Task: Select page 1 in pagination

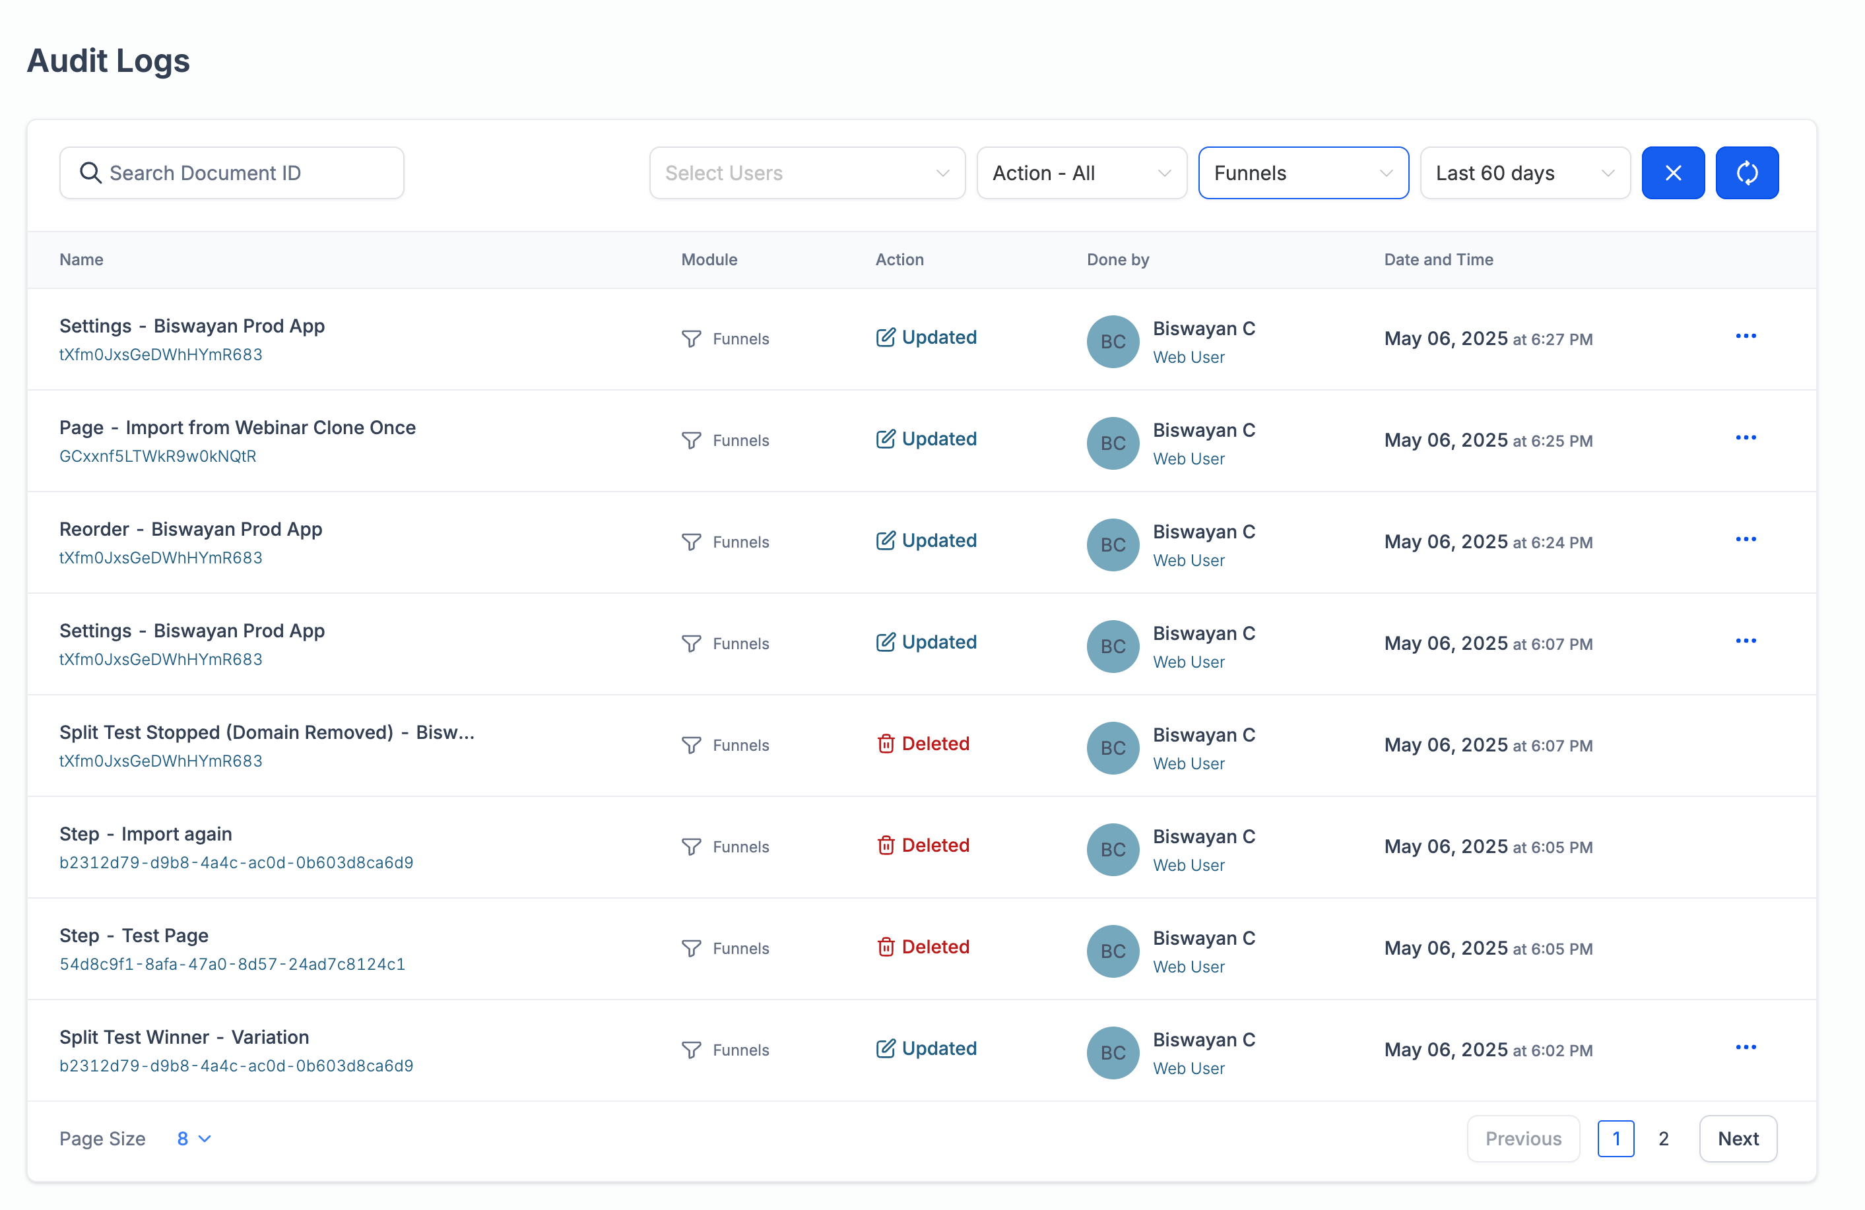Action: [1614, 1138]
